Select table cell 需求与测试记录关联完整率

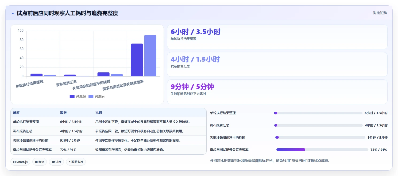[32, 150]
